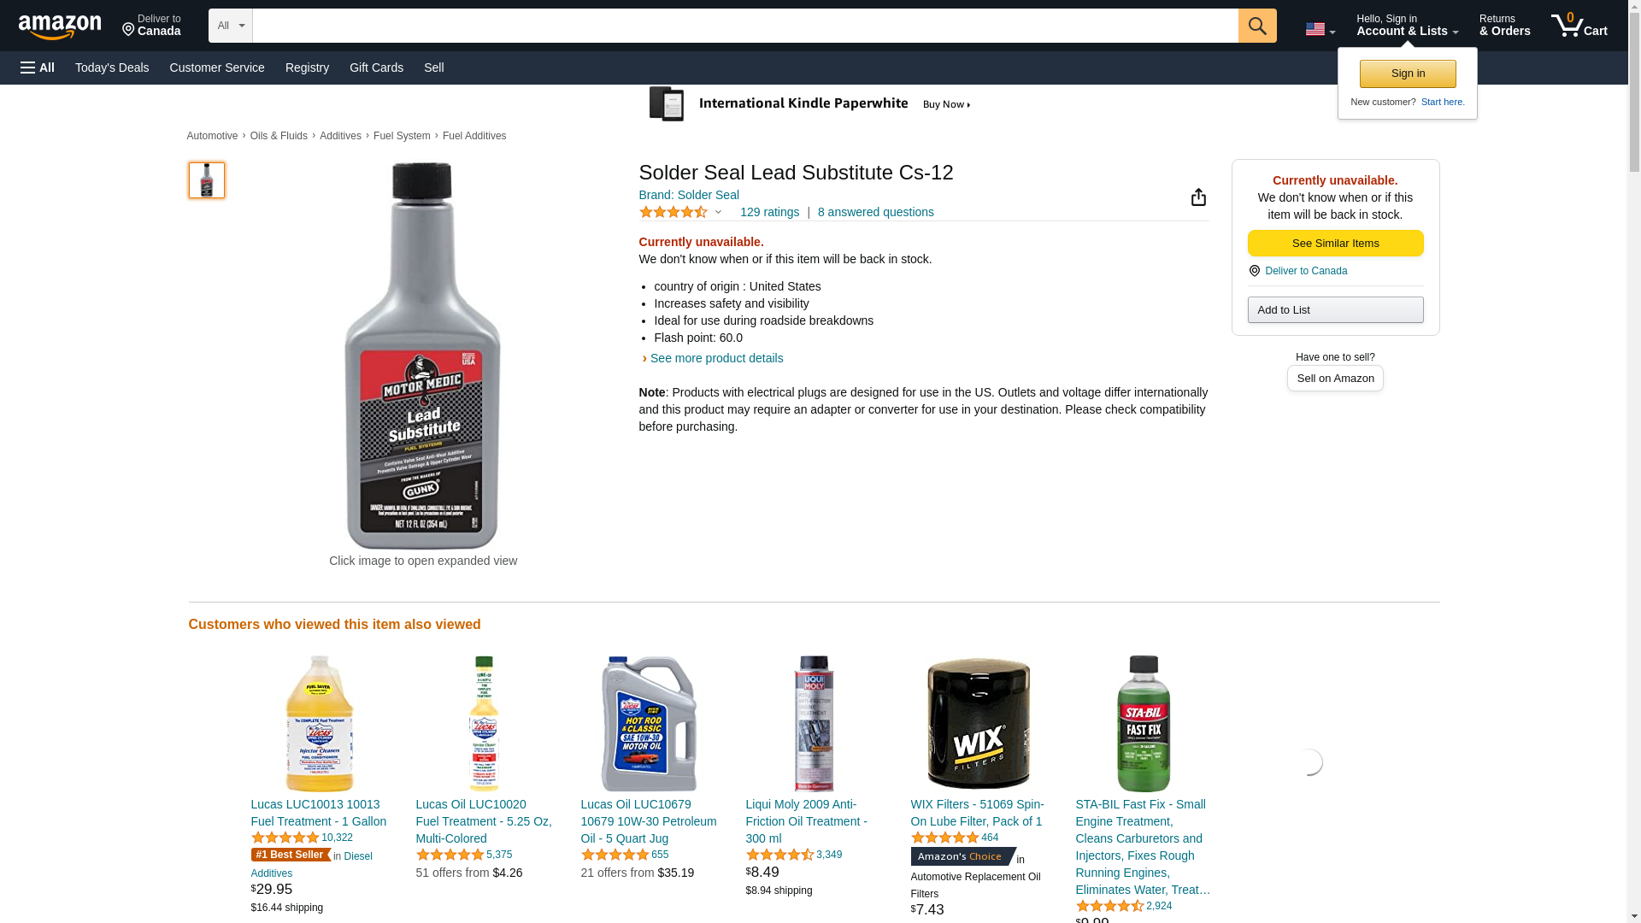The image size is (1641, 923).
Task: Click the share icon
Action: (x=1198, y=197)
